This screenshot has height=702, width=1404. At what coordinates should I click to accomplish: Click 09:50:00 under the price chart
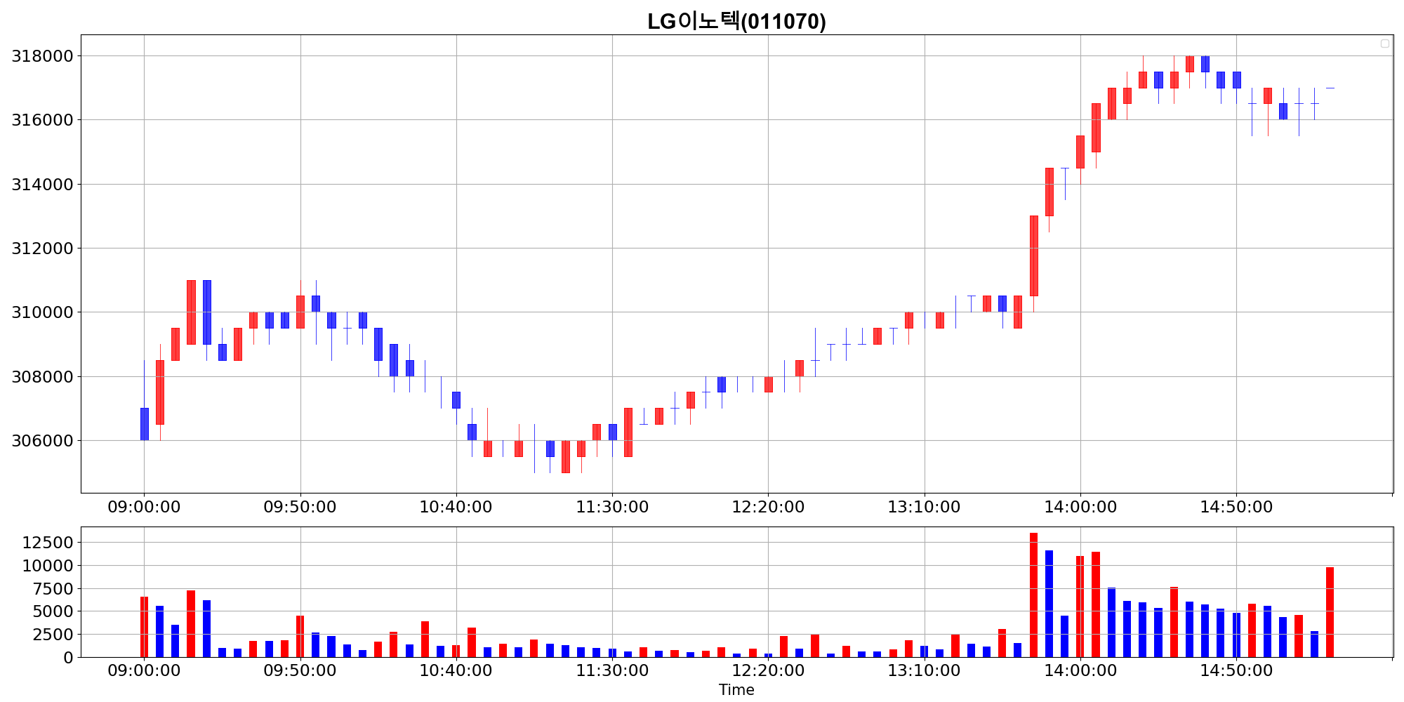[300, 507]
